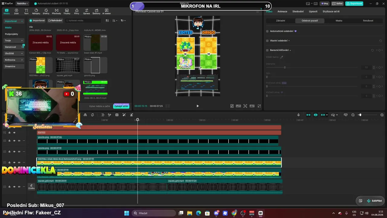Click the microphone record voiceover icon
This screenshot has width=387, height=218.
coord(298,115)
